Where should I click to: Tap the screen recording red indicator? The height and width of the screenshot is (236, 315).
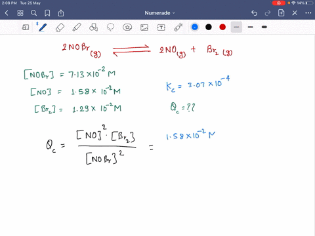point(278,3)
